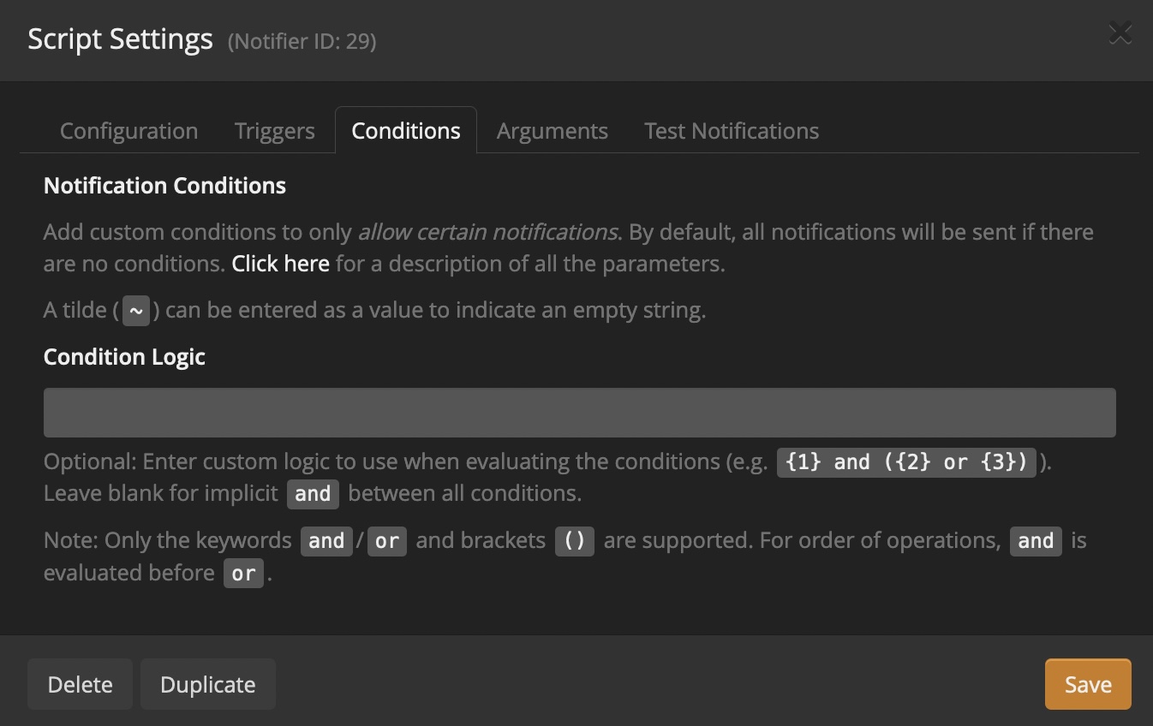Screen dimensions: 1153x726
Task: Click the Notification Conditions heading
Action: point(164,185)
